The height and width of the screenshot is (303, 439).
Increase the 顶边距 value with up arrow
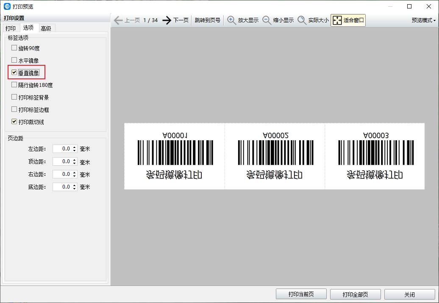point(75,160)
